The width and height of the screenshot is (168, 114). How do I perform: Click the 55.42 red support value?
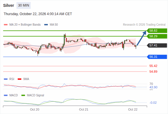click(x=153, y=66)
